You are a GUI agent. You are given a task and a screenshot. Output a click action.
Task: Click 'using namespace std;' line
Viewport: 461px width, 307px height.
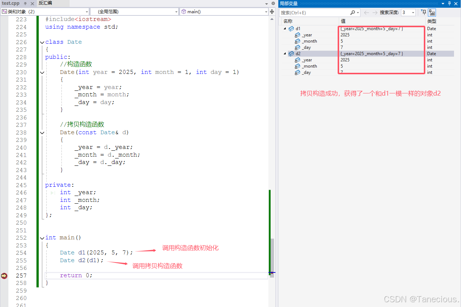tap(82, 27)
